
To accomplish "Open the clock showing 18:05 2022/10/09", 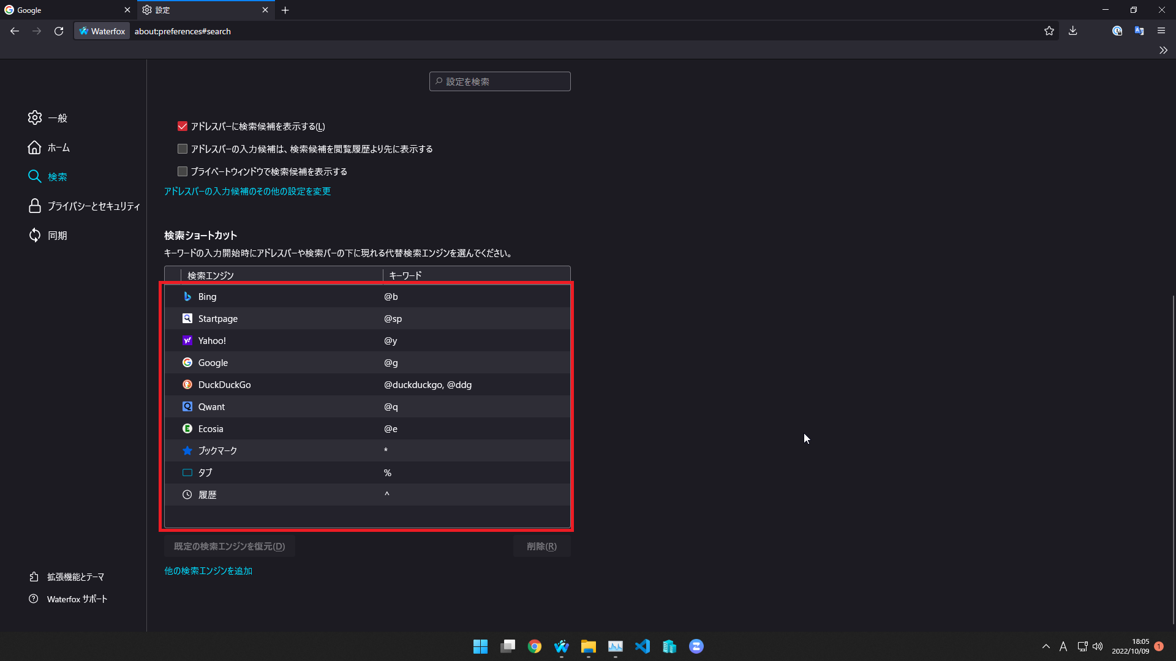I will tap(1131, 646).
